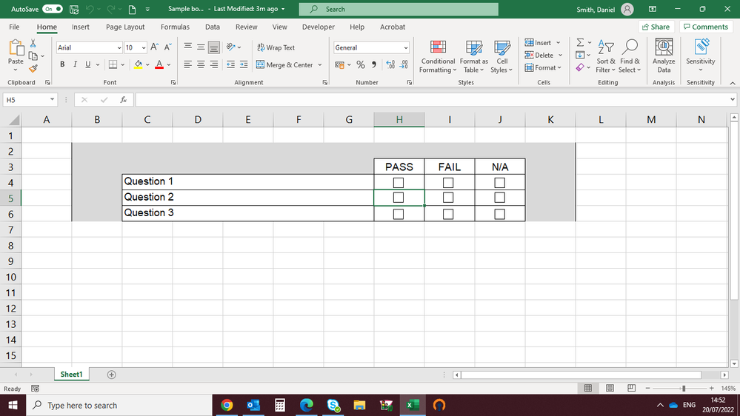
Task: Switch to Page Break Preview view
Action: [631, 388]
